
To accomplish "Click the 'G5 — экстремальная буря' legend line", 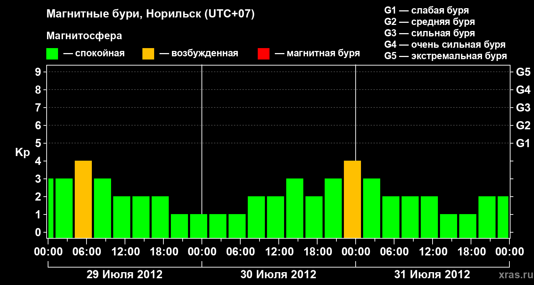I will click(445, 56).
